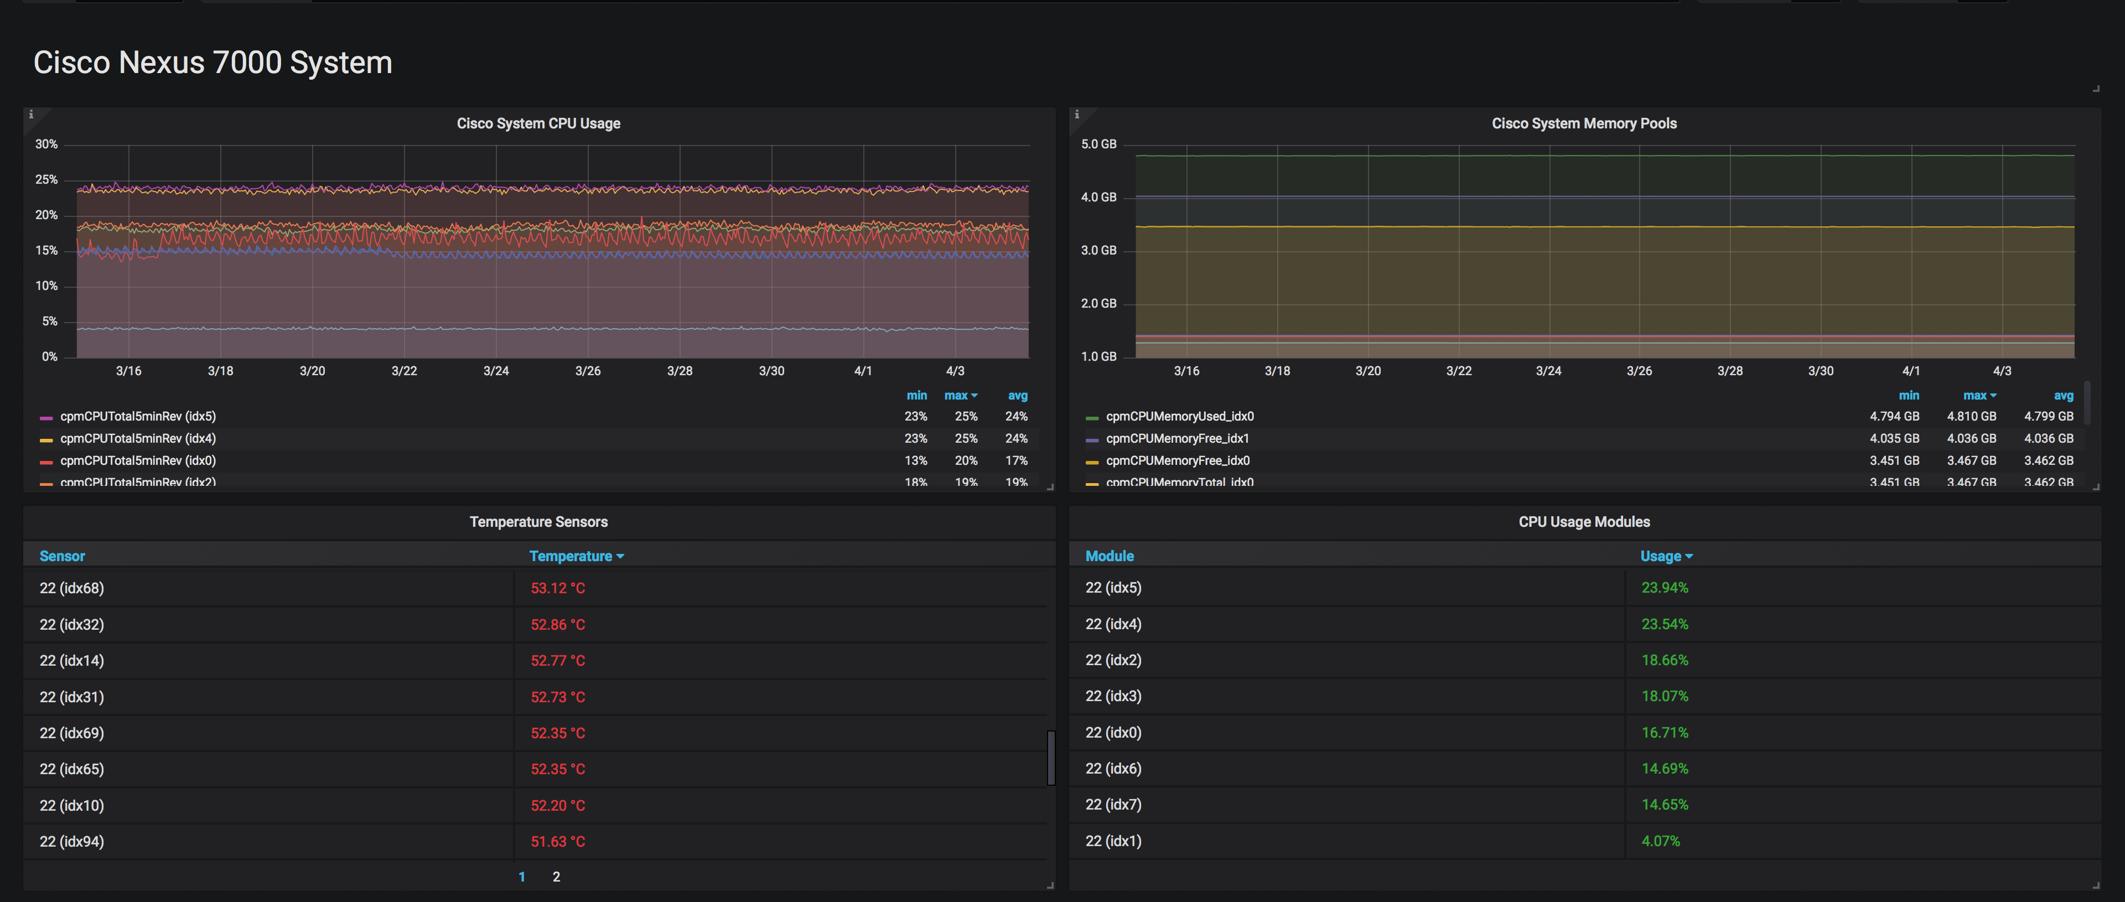This screenshot has width=2125, height=902.
Task: Toggle the cpmCPUMemoryFree_idx1 series in legend
Action: 1177,439
